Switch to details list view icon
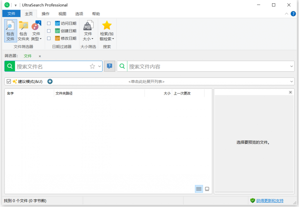The image size is (299, 207). (199, 189)
